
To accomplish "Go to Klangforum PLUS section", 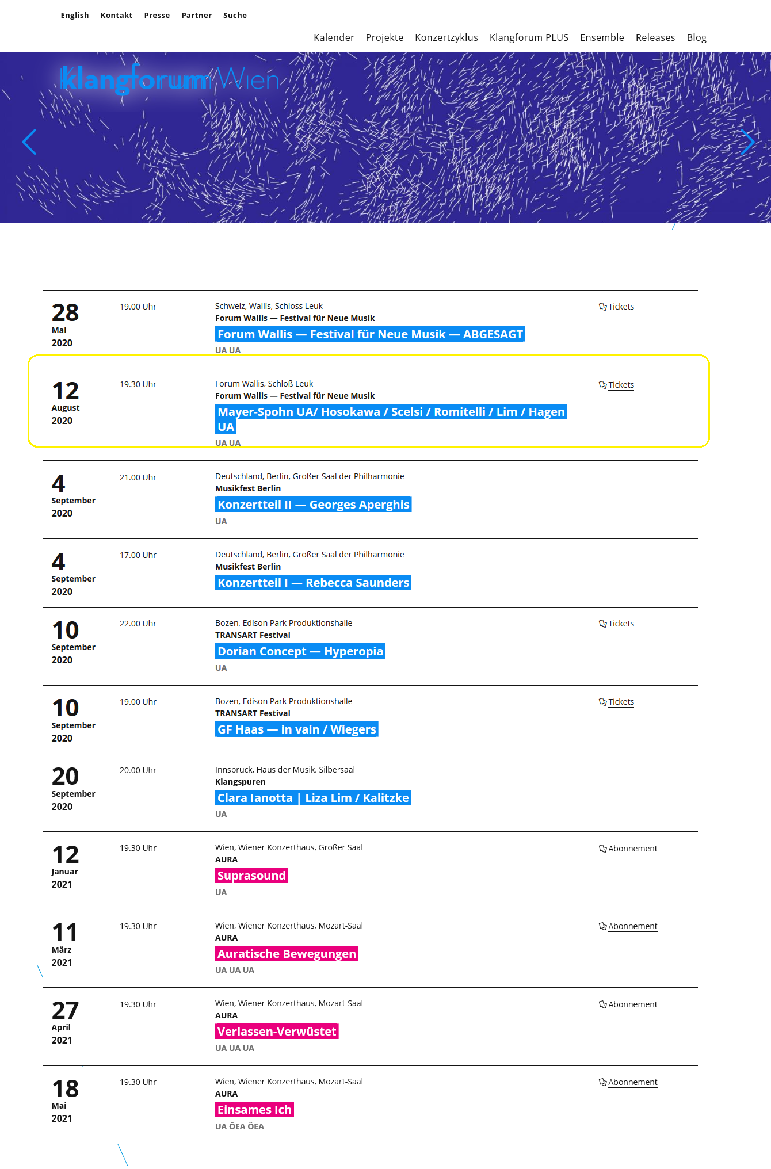I will 529,37.
